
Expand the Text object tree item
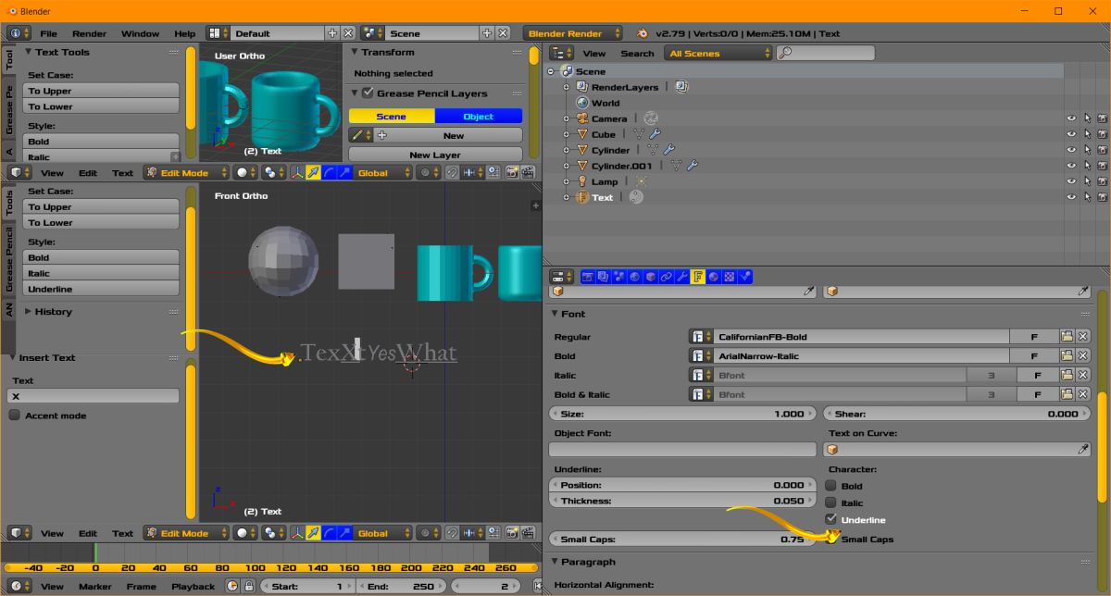pos(567,197)
